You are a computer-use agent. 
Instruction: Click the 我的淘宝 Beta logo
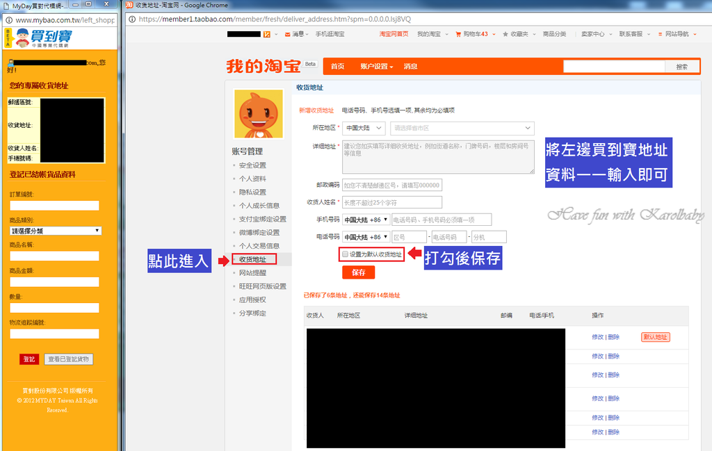pyautogui.click(x=271, y=66)
